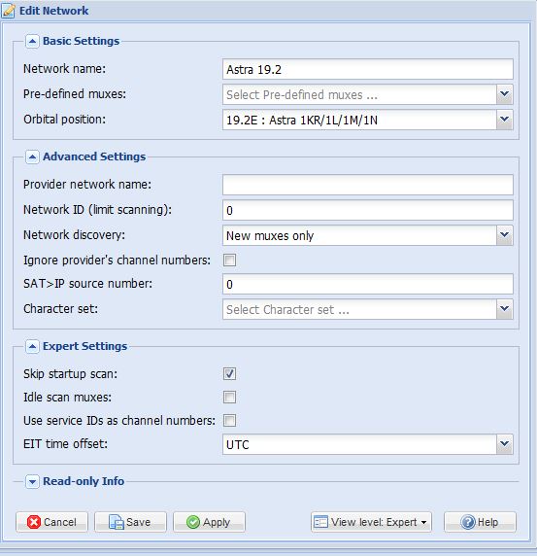Click the Edit Network pencil icon
The image size is (537, 556).
click(8, 11)
